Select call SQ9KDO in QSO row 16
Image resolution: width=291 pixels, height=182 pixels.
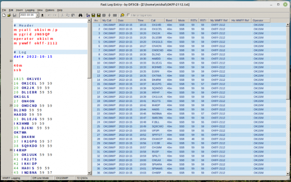157,88
